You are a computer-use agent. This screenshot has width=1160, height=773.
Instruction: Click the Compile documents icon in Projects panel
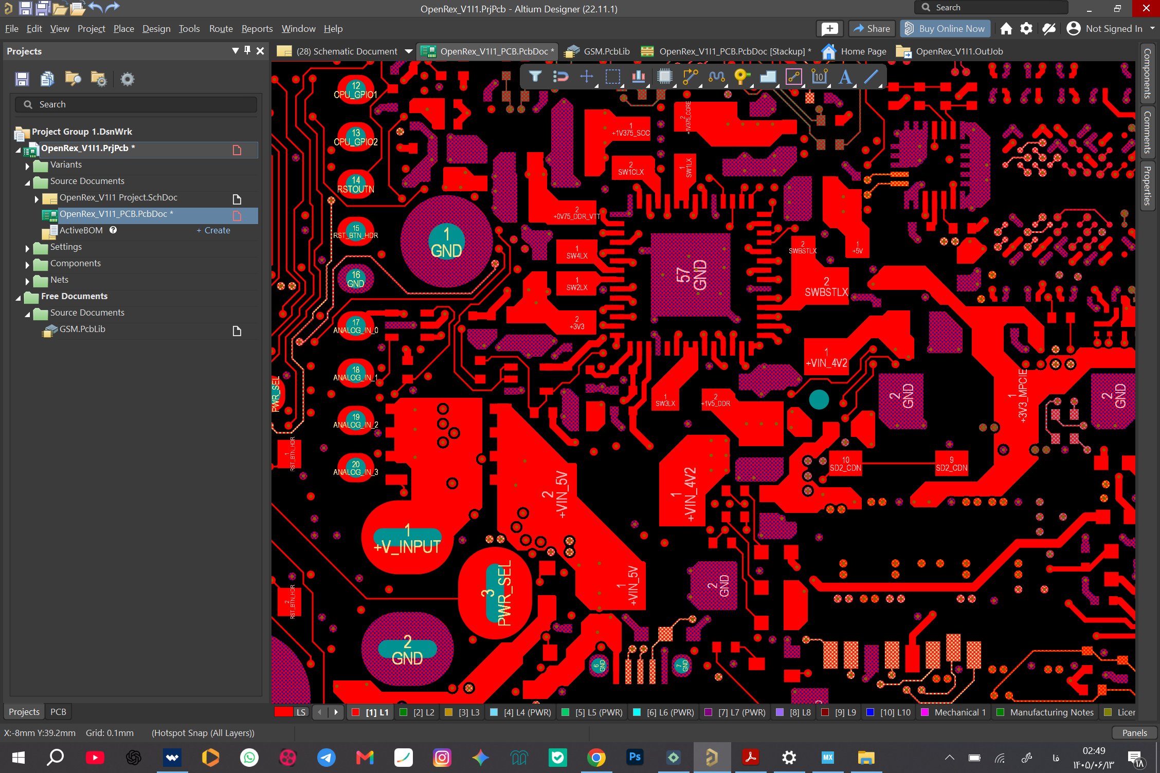(47, 79)
